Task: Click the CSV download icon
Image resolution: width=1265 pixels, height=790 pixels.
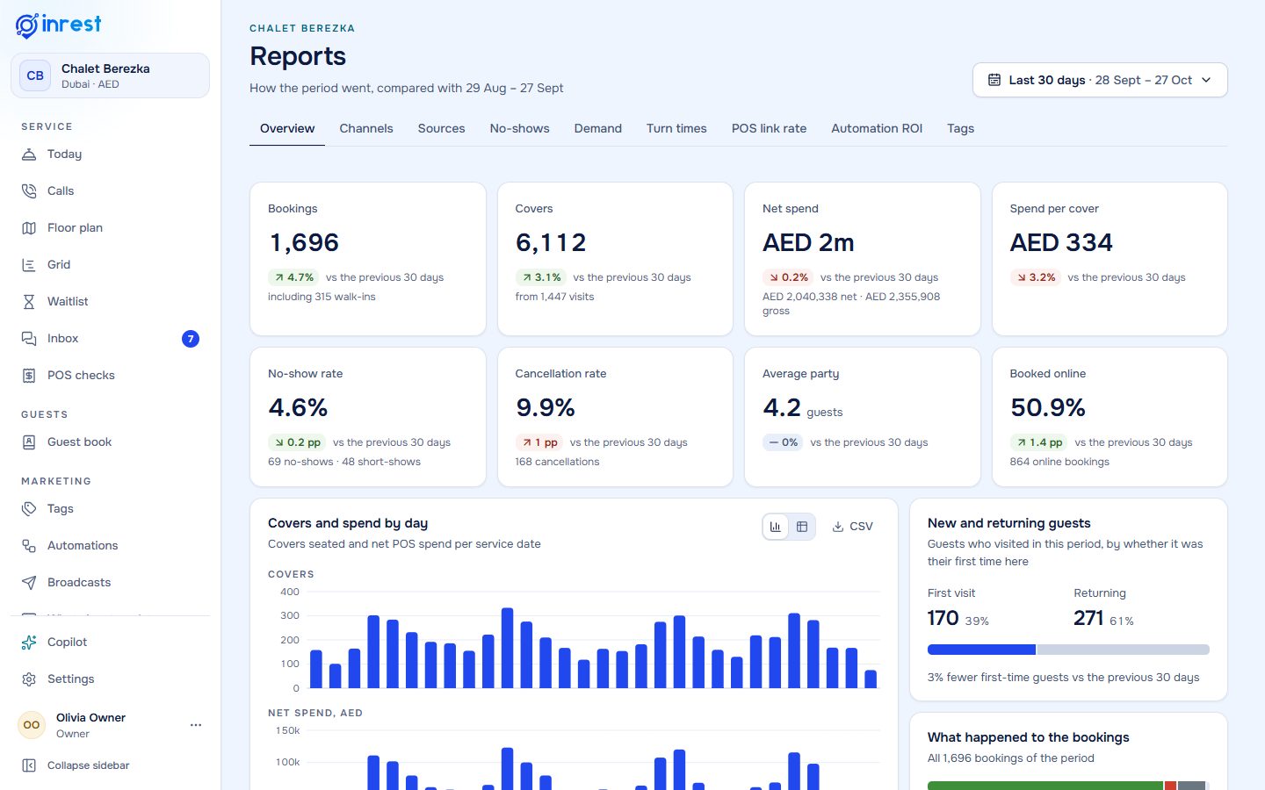Action: coord(838,527)
